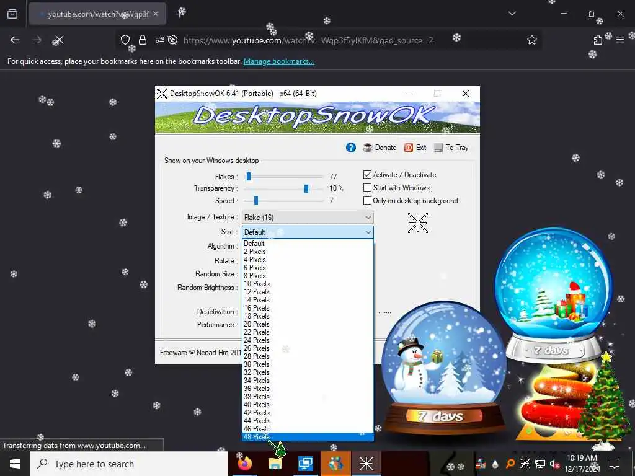
Task: Enable Only on desktop background checkbox
Action: 367,200
